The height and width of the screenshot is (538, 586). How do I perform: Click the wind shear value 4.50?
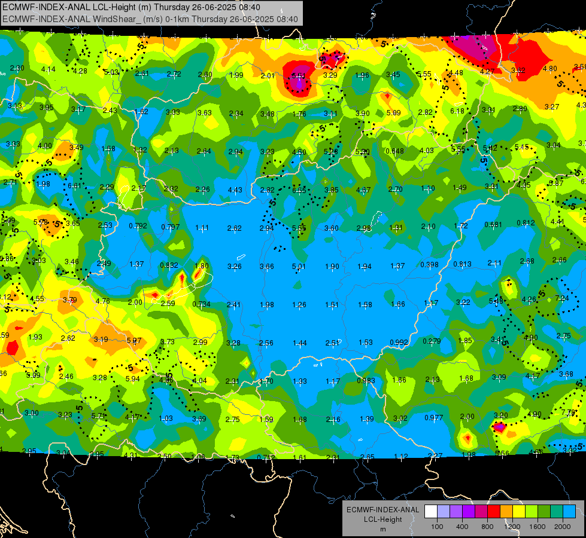pos(299,152)
